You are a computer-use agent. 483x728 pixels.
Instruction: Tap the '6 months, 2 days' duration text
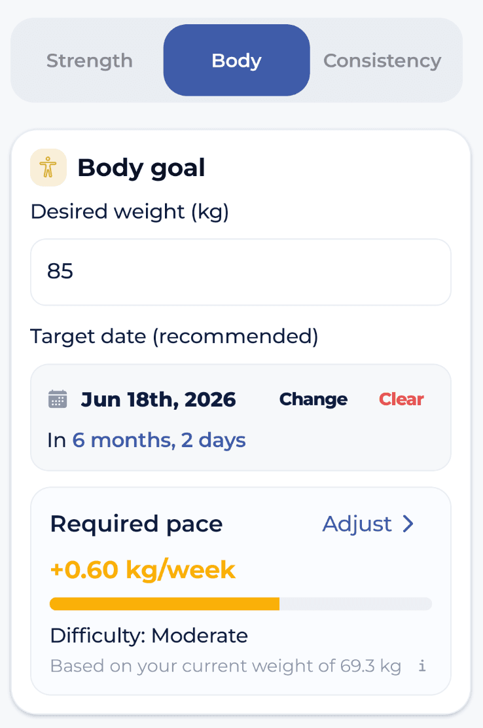159,440
